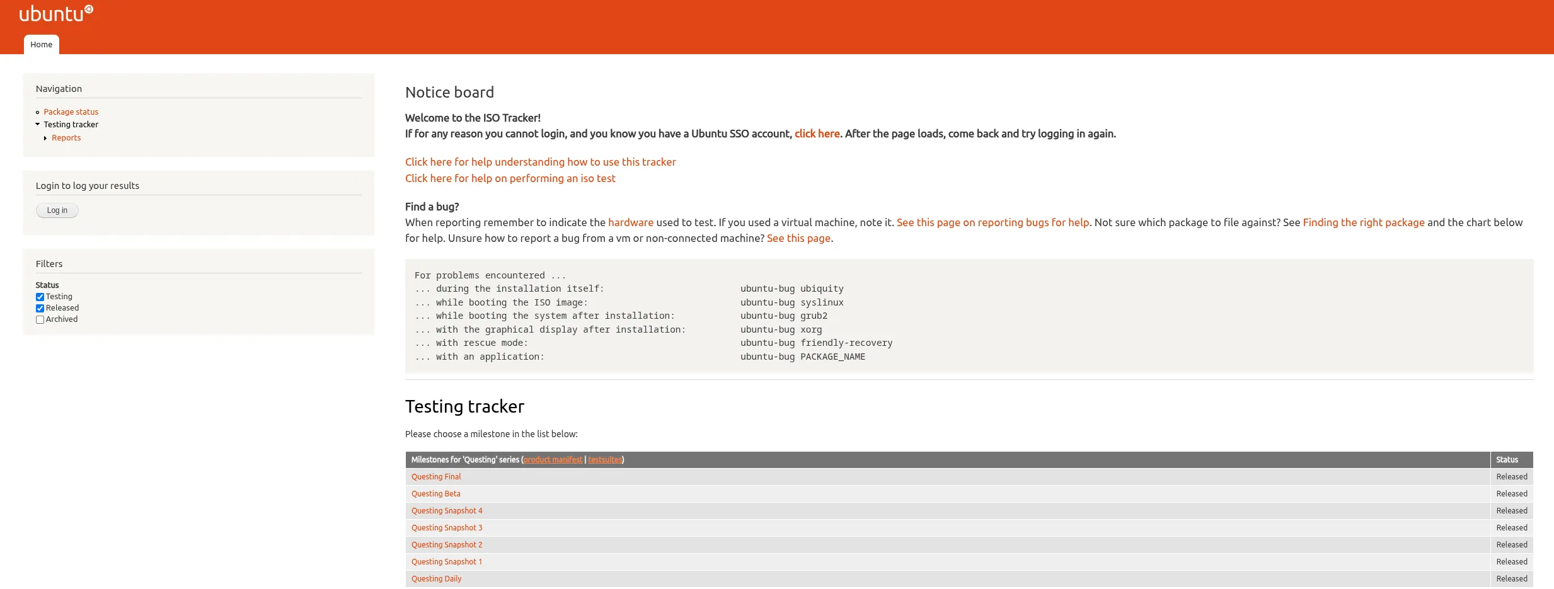Expand the Reports arrow in Navigation
Viewport: 1554px width, 589px height.
(x=45, y=138)
